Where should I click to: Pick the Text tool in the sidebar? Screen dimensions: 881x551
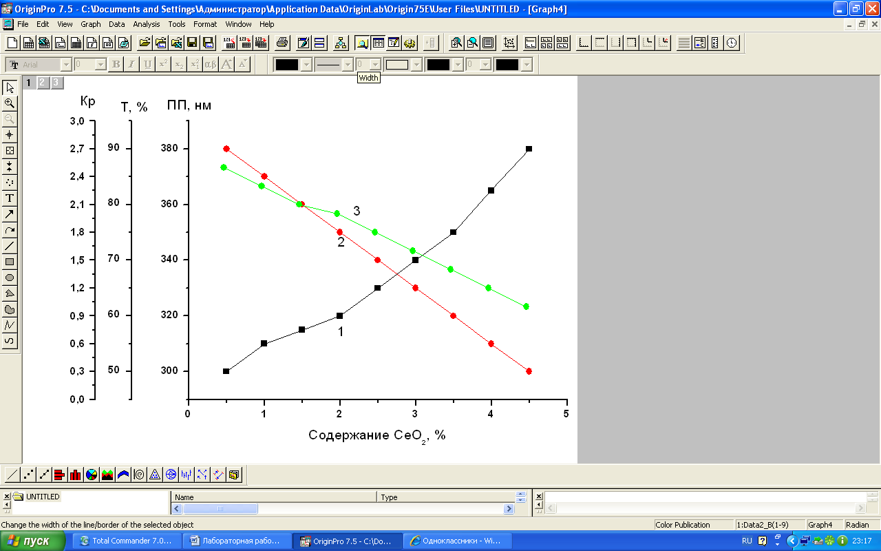10,198
